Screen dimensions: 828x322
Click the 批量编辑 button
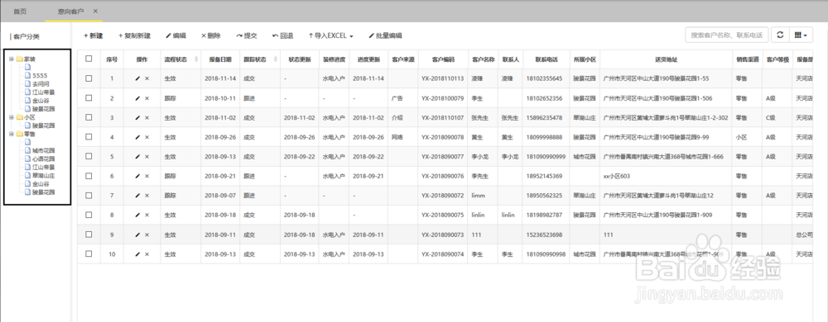click(x=386, y=36)
